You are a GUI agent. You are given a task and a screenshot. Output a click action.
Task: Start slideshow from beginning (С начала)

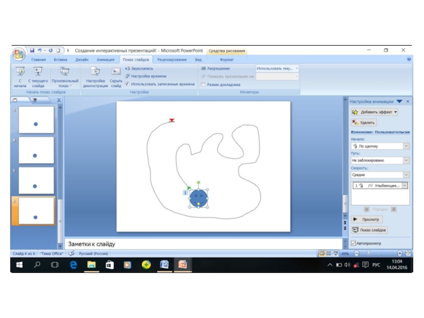tap(20, 73)
